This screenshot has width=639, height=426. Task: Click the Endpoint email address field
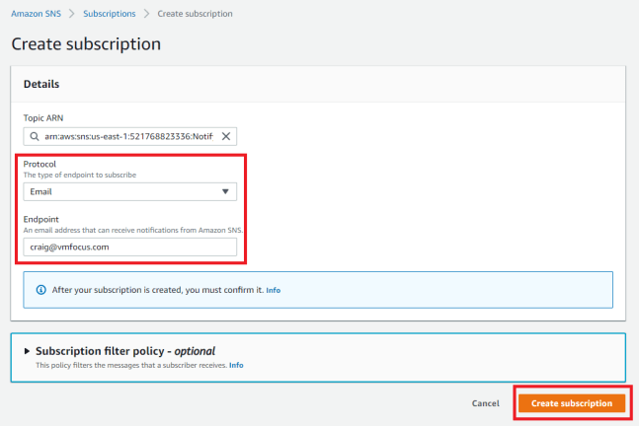coord(130,247)
